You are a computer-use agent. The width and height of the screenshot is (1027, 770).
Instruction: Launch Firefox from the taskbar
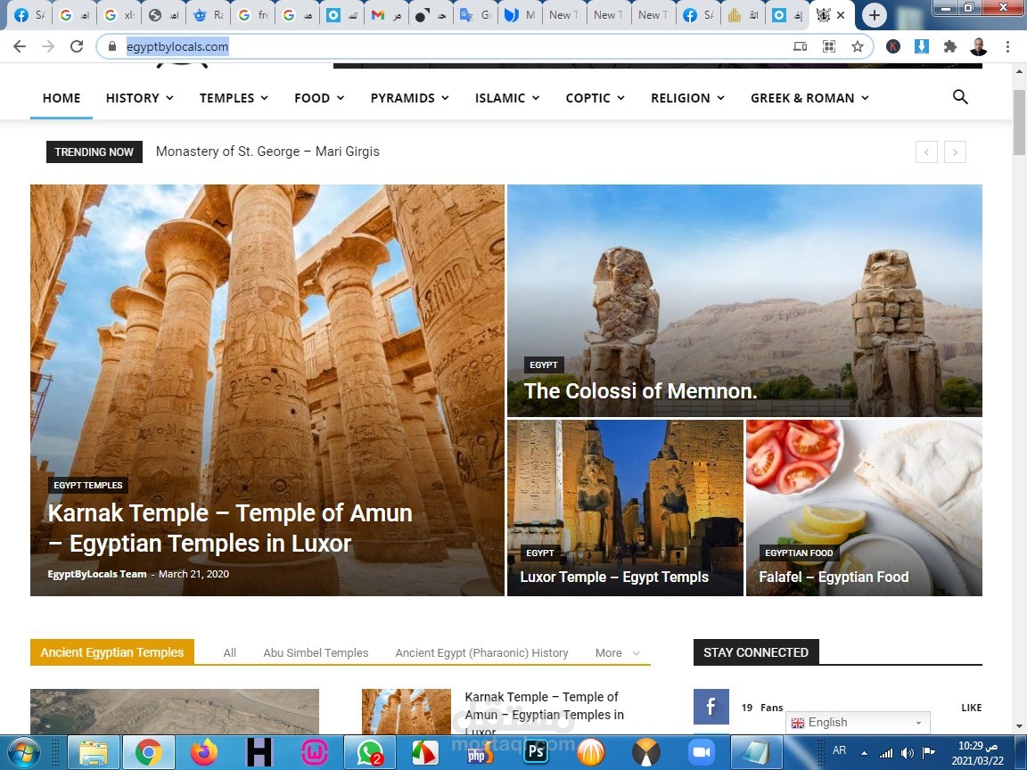[x=203, y=752]
